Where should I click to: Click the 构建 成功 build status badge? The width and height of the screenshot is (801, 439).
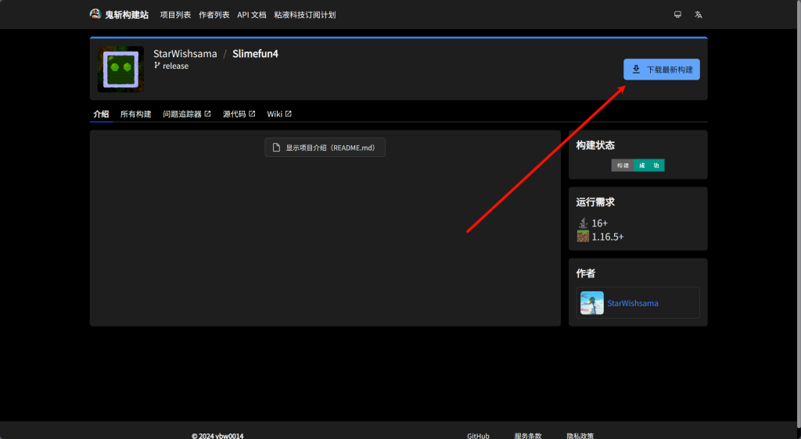[x=638, y=165]
